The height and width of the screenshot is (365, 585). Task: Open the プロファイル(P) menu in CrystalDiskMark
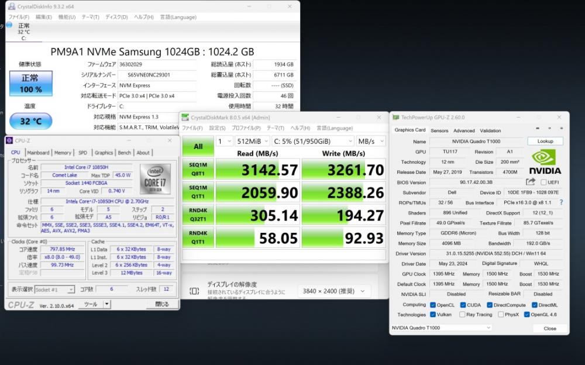tap(246, 128)
